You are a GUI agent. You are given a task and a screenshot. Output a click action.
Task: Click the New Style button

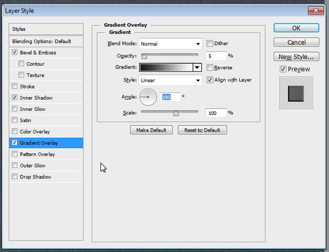pos(296,57)
